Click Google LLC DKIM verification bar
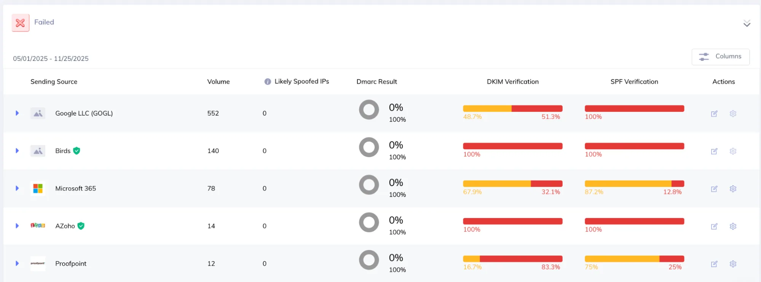Screen dimensions: 761x282 (x=512, y=108)
